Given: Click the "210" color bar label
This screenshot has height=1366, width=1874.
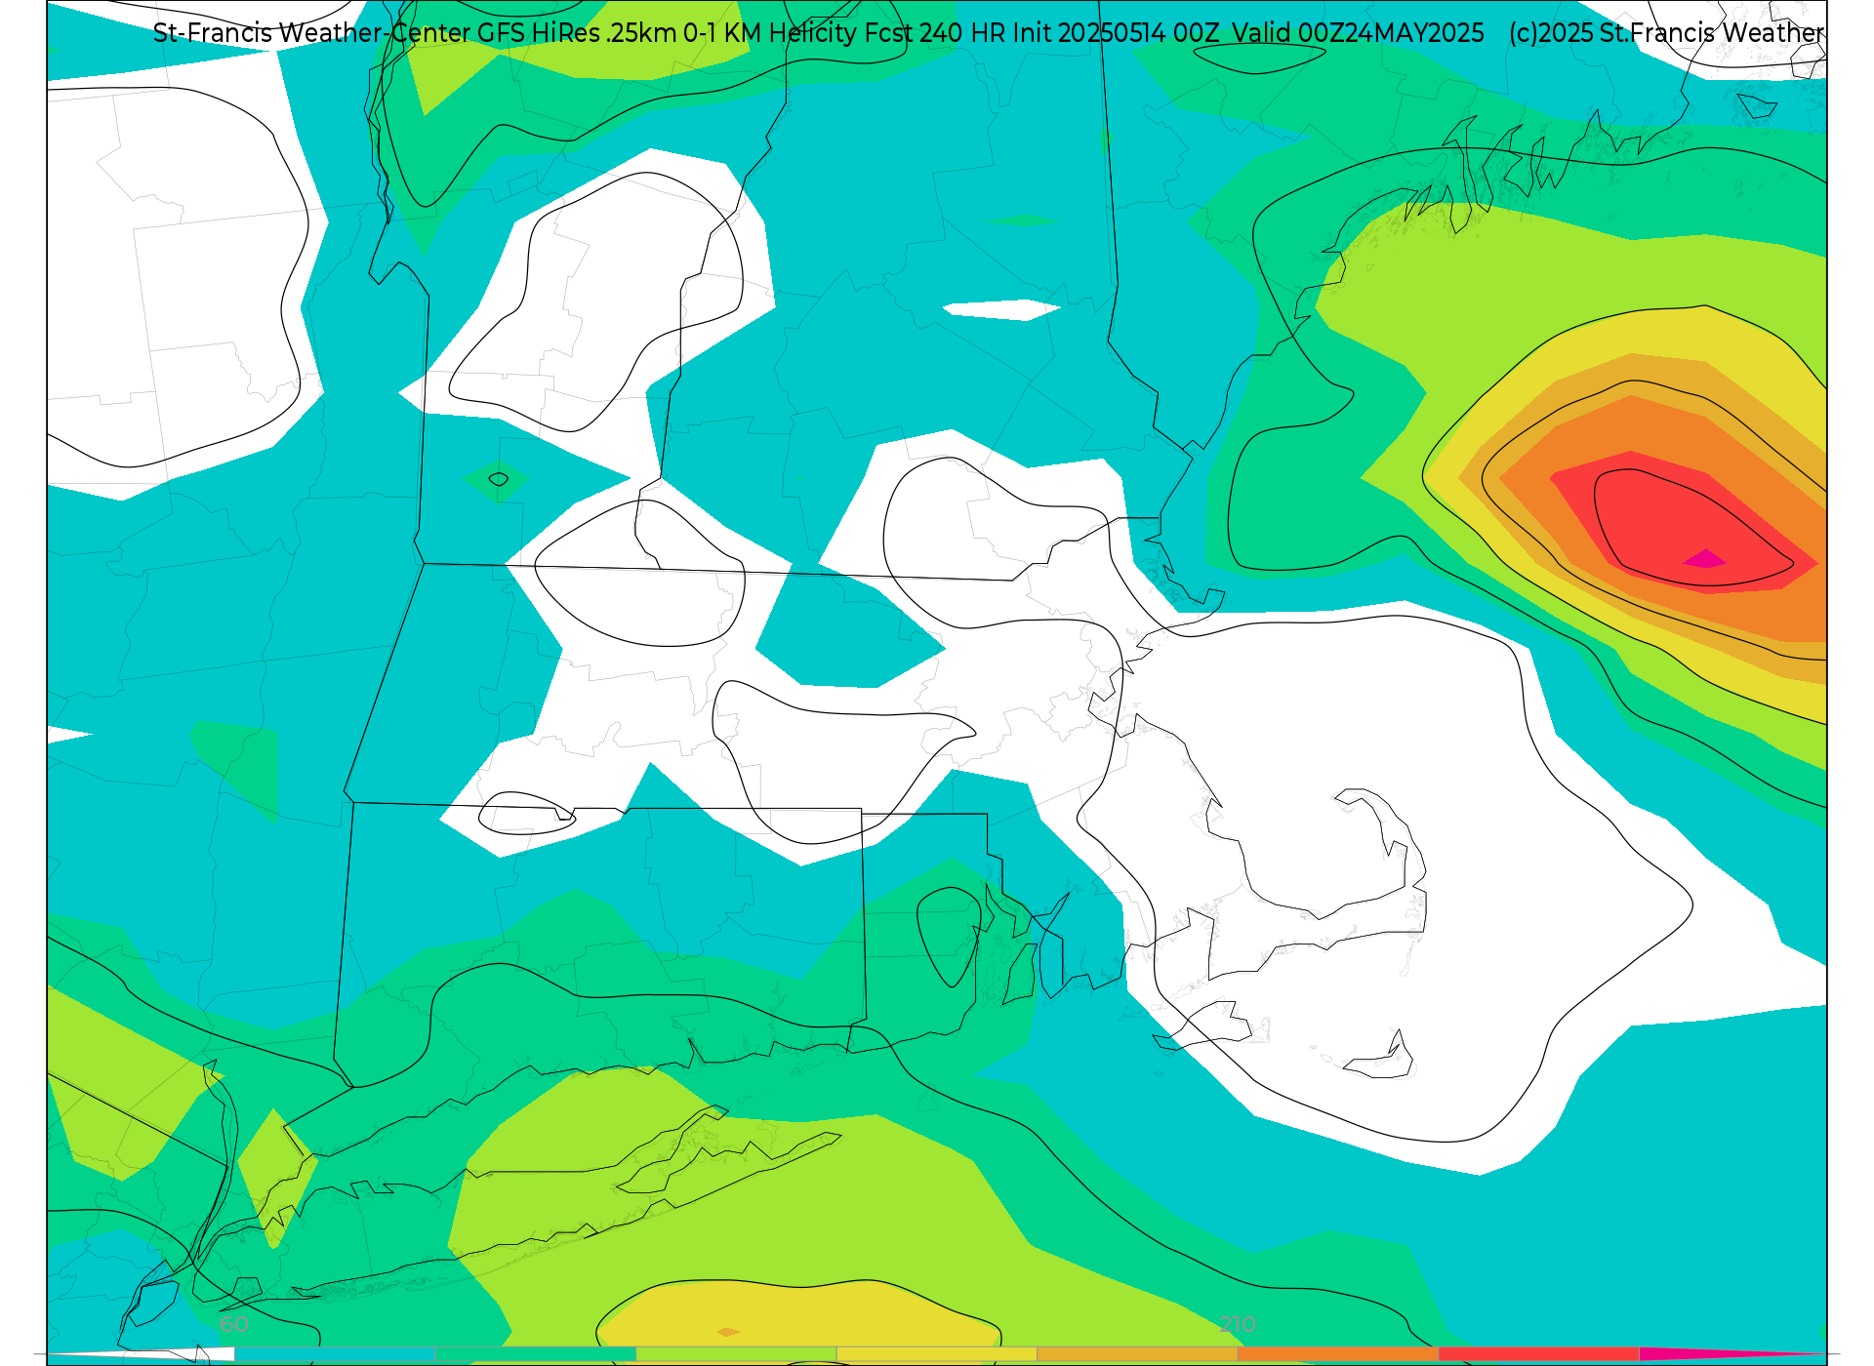Looking at the screenshot, I should click(x=1238, y=1325).
